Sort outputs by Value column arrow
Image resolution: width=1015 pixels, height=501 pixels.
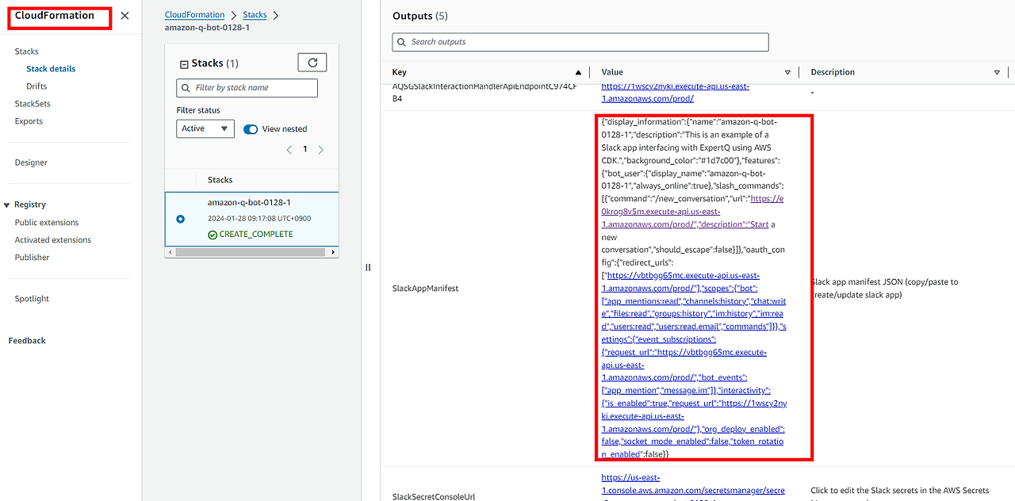pyautogui.click(x=787, y=72)
